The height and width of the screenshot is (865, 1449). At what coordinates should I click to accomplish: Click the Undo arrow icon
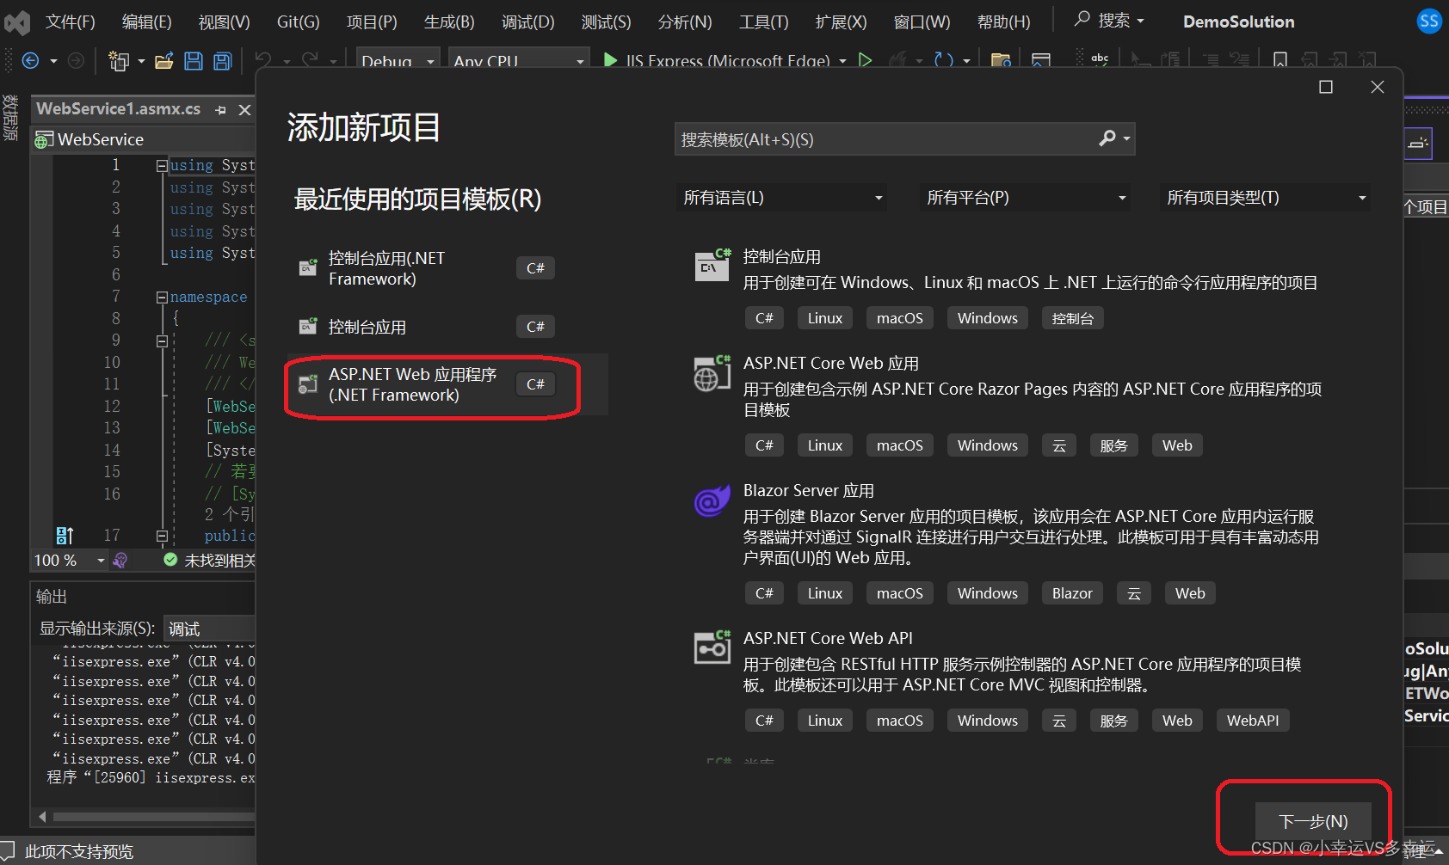pyautogui.click(x=263, y=60)
